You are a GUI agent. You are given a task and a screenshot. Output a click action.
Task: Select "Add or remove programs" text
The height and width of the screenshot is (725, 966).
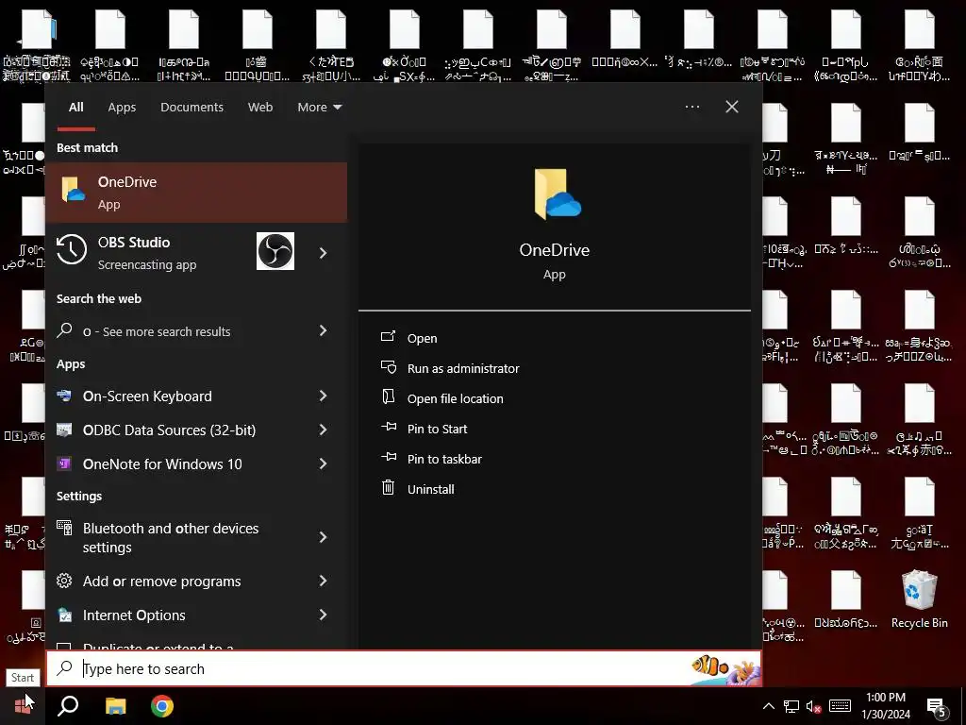click(x=162, y=582)
